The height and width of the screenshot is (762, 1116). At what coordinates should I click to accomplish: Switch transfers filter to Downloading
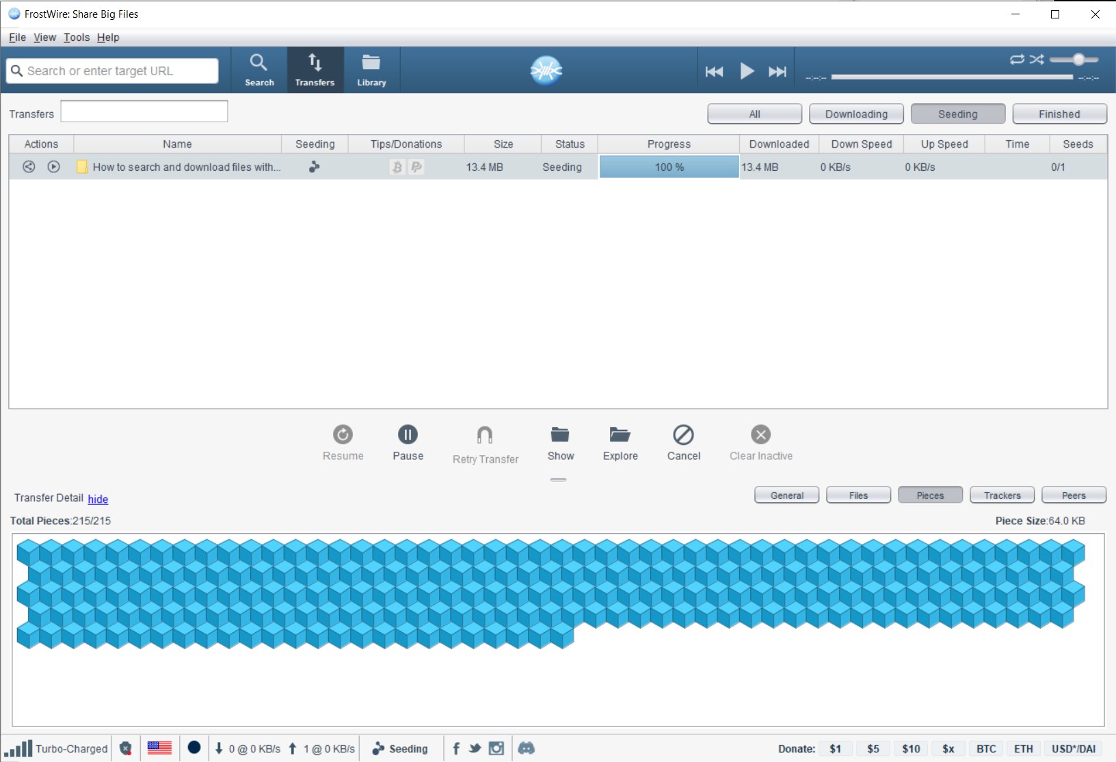click(x=856, y=113)
